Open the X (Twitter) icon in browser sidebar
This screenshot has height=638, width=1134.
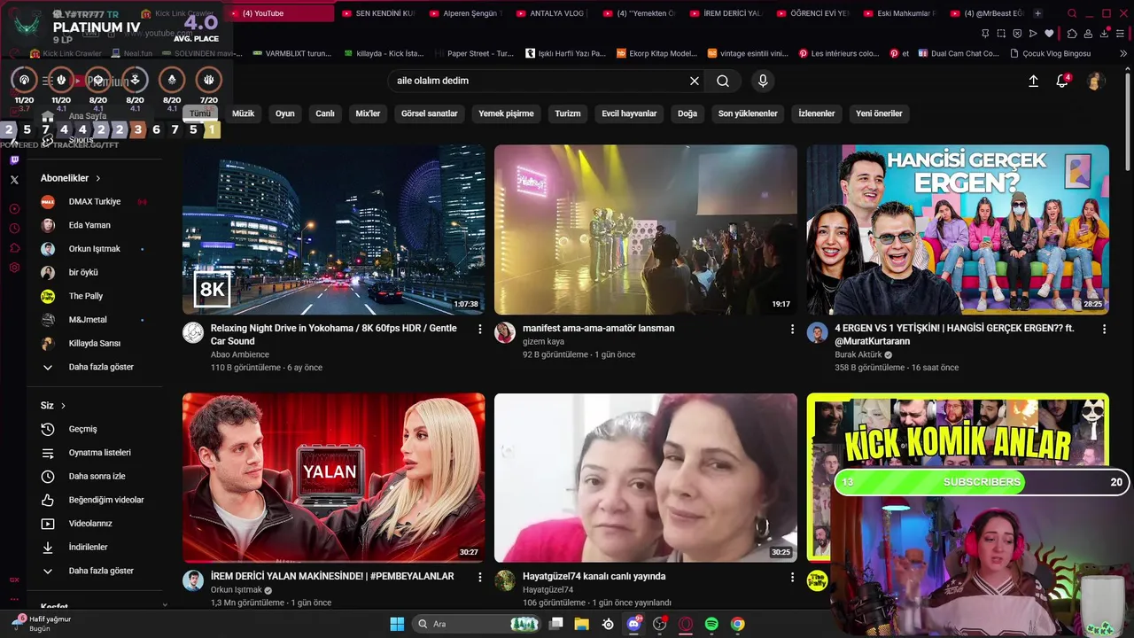14,180
